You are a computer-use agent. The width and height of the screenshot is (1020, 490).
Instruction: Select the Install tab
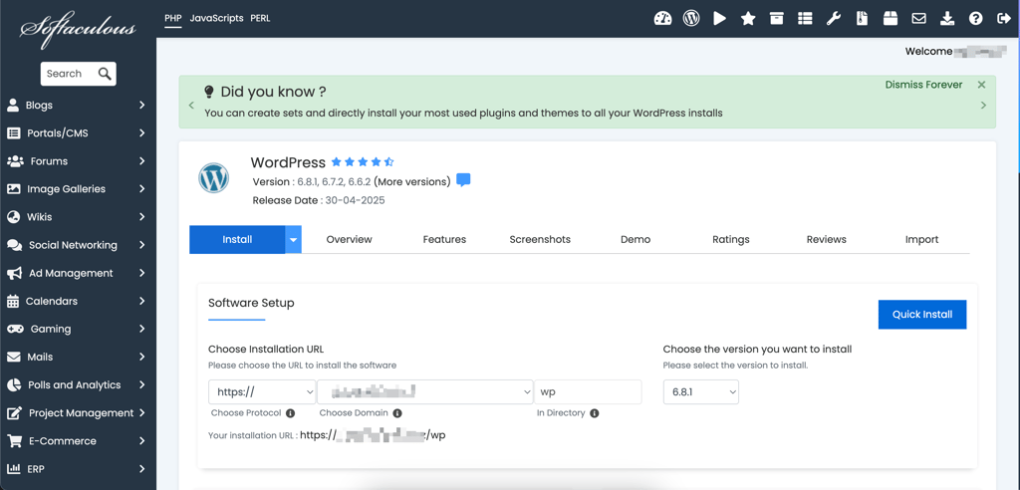pos(237,239)
